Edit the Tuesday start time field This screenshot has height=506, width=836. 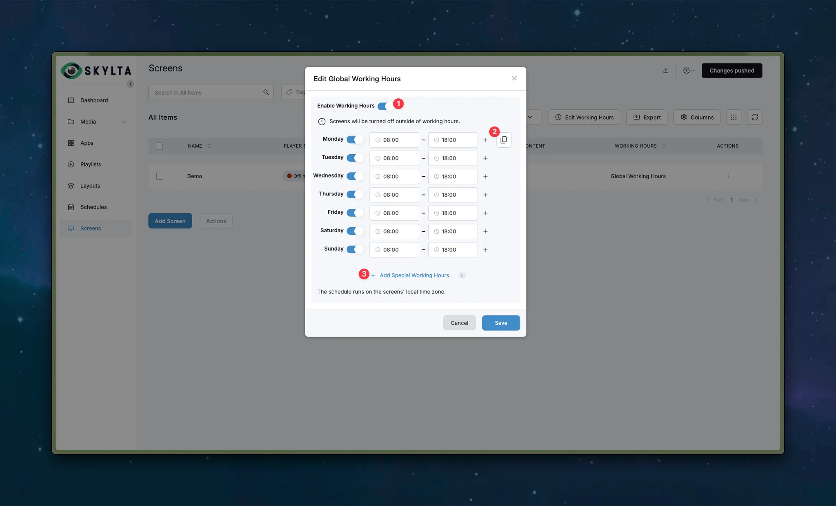394,158
